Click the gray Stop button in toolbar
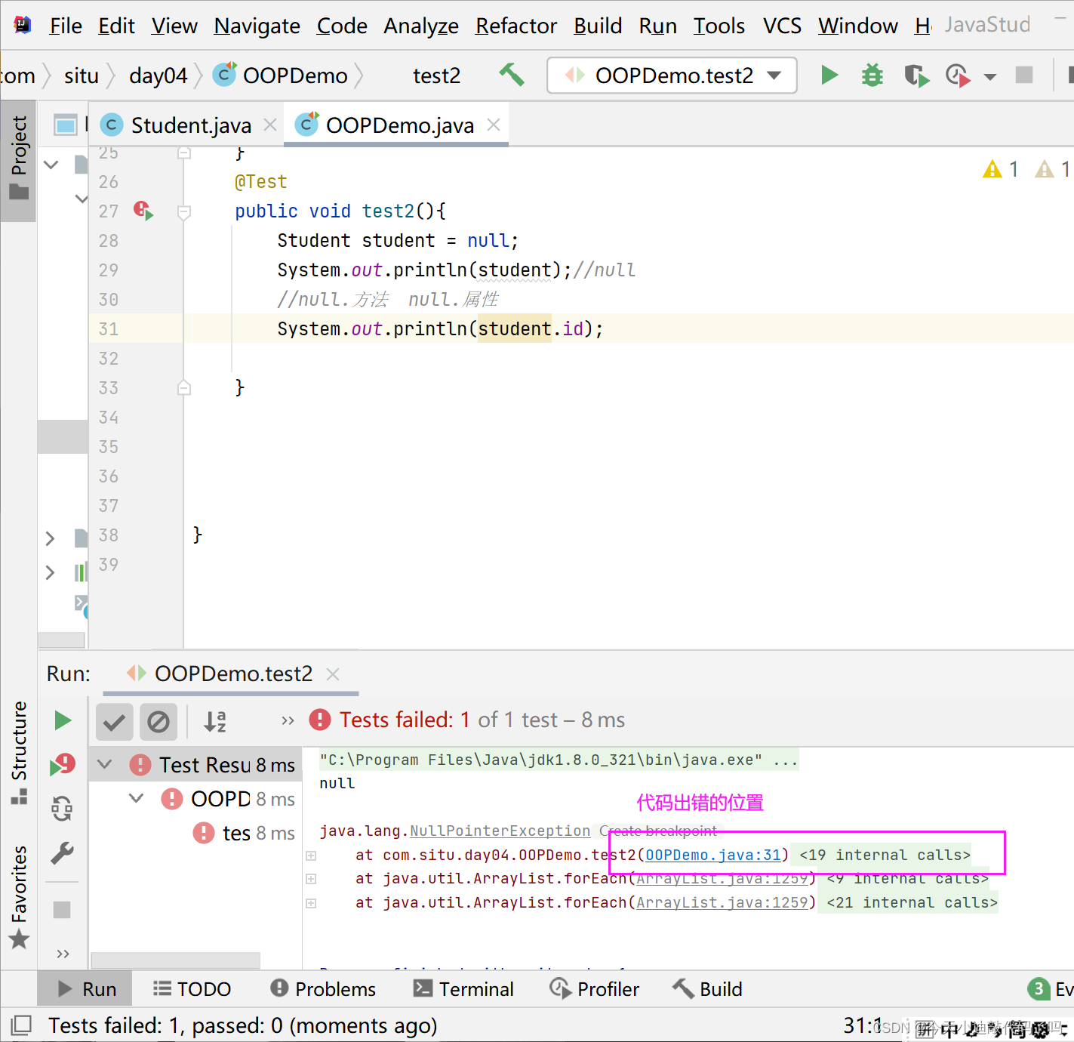 point(1024,75)
